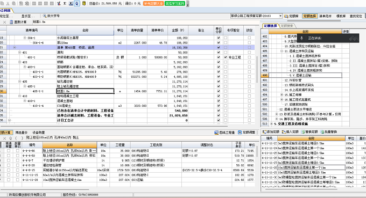The width and height of the screenshot is (366, 198).
Task: Click the 桩基1.8m formula input field
Action: [x=145, y=22]
